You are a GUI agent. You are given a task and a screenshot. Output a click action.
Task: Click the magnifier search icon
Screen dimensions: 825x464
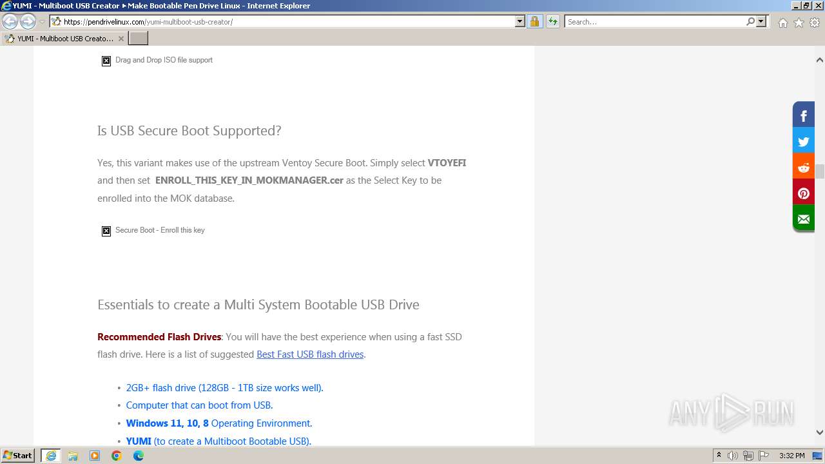tap(750, 22)
